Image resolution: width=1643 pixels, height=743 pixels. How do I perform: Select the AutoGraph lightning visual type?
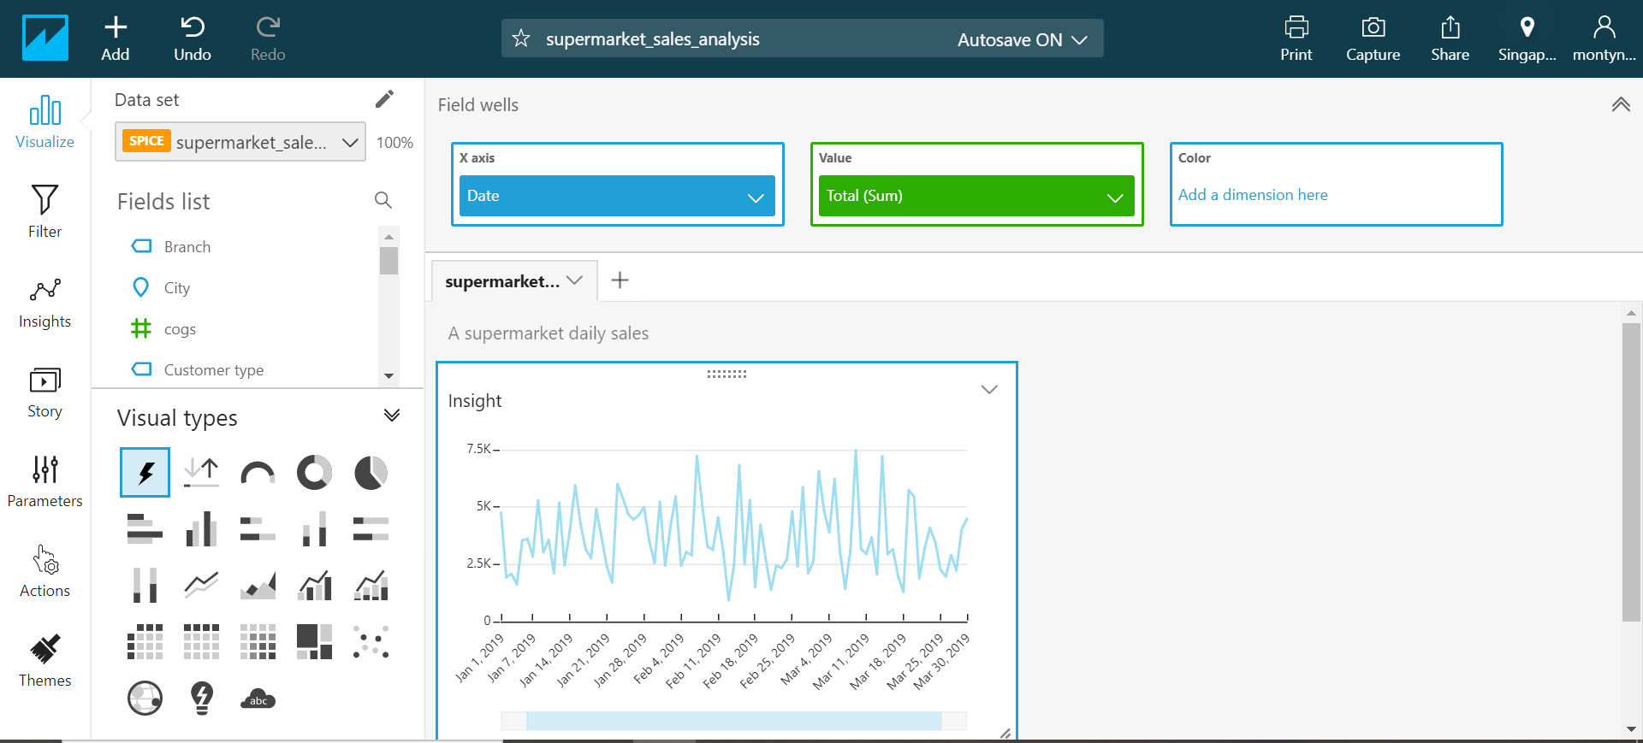tap(145, 472)
